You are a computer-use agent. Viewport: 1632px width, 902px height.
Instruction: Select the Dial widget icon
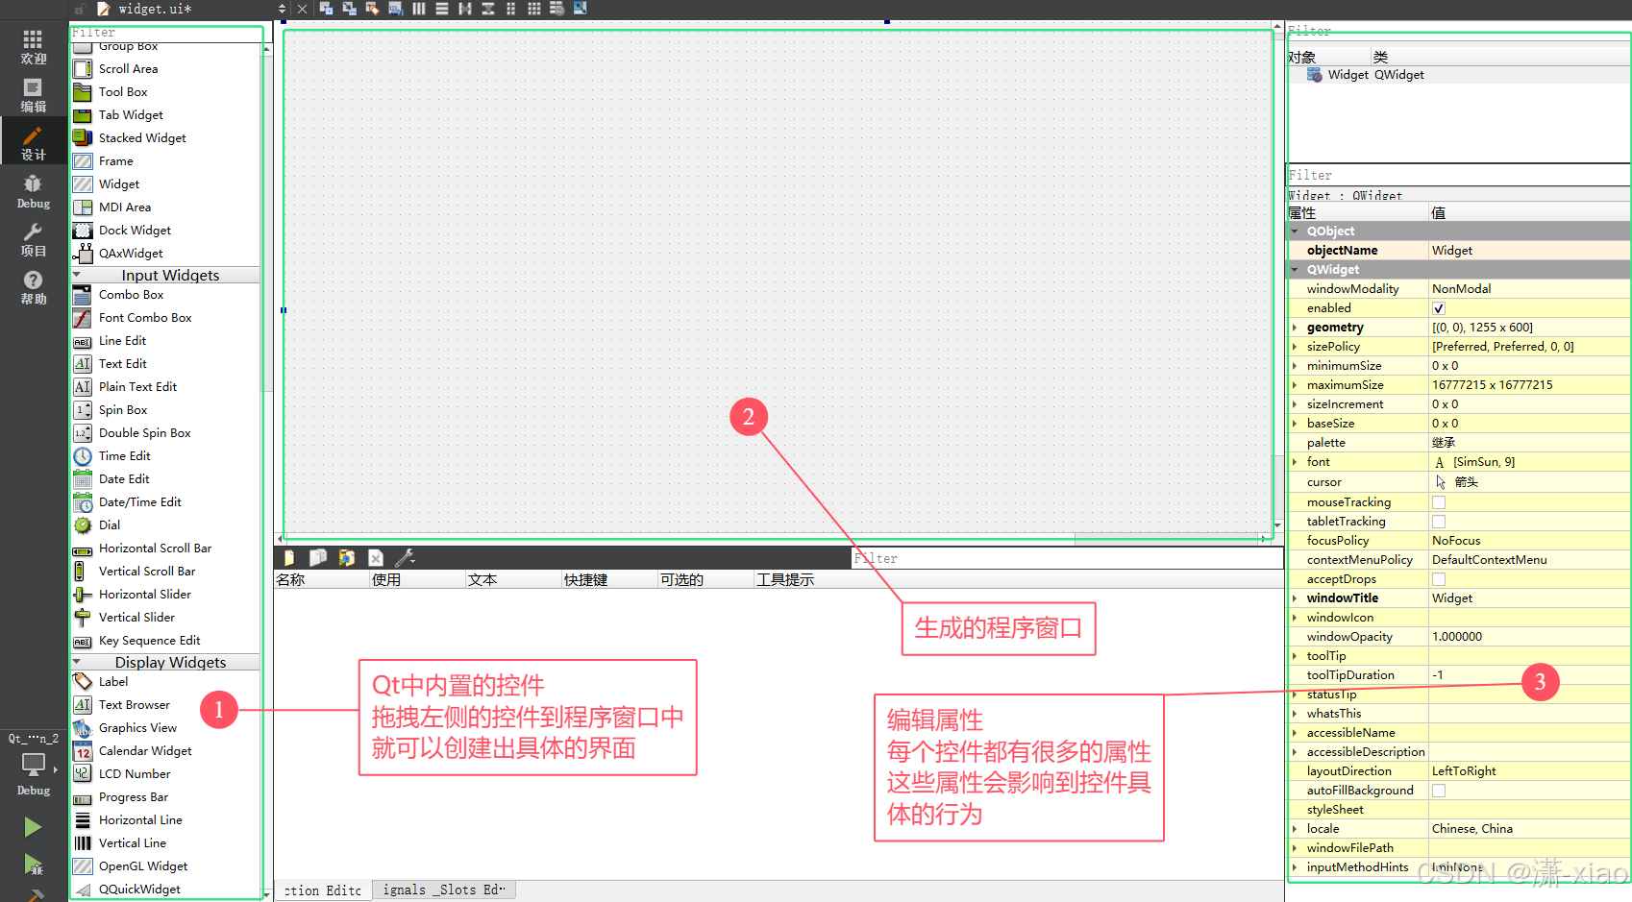coord(83,525)
